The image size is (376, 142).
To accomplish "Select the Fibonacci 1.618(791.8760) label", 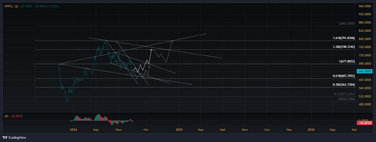I will [x=344, y=38].
